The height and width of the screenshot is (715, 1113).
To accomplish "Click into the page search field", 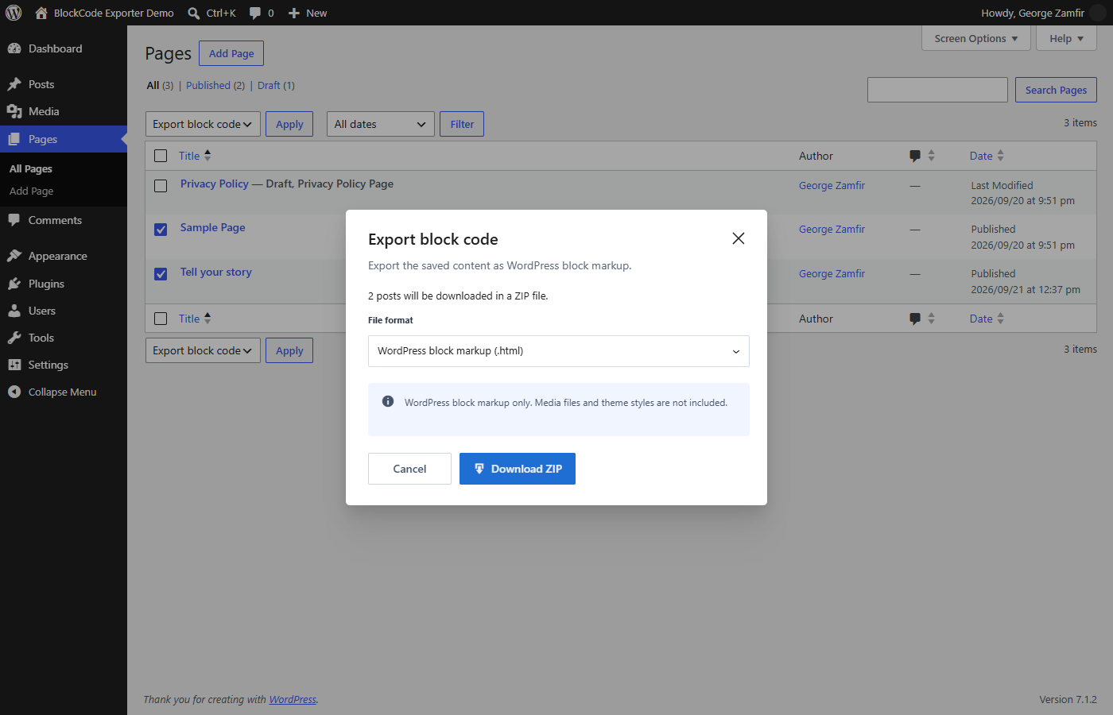I will [x=937, y=90].
